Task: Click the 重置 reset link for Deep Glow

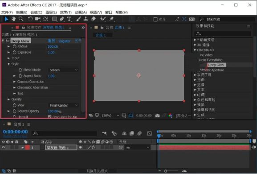Action: pos(51,41)
